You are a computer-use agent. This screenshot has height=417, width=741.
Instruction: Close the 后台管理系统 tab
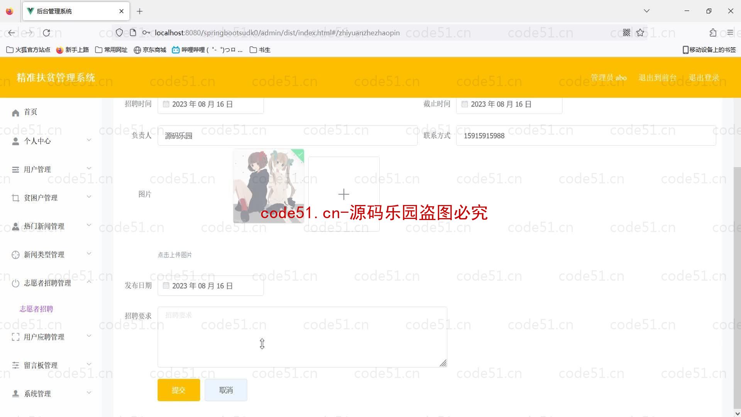pyautogui.click(x=122, y=11)
